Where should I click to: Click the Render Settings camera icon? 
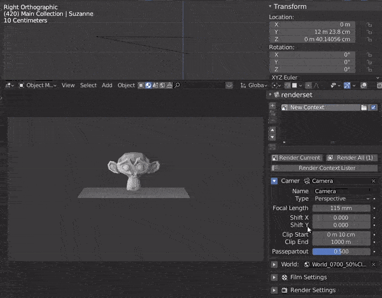tap(285, 290)
